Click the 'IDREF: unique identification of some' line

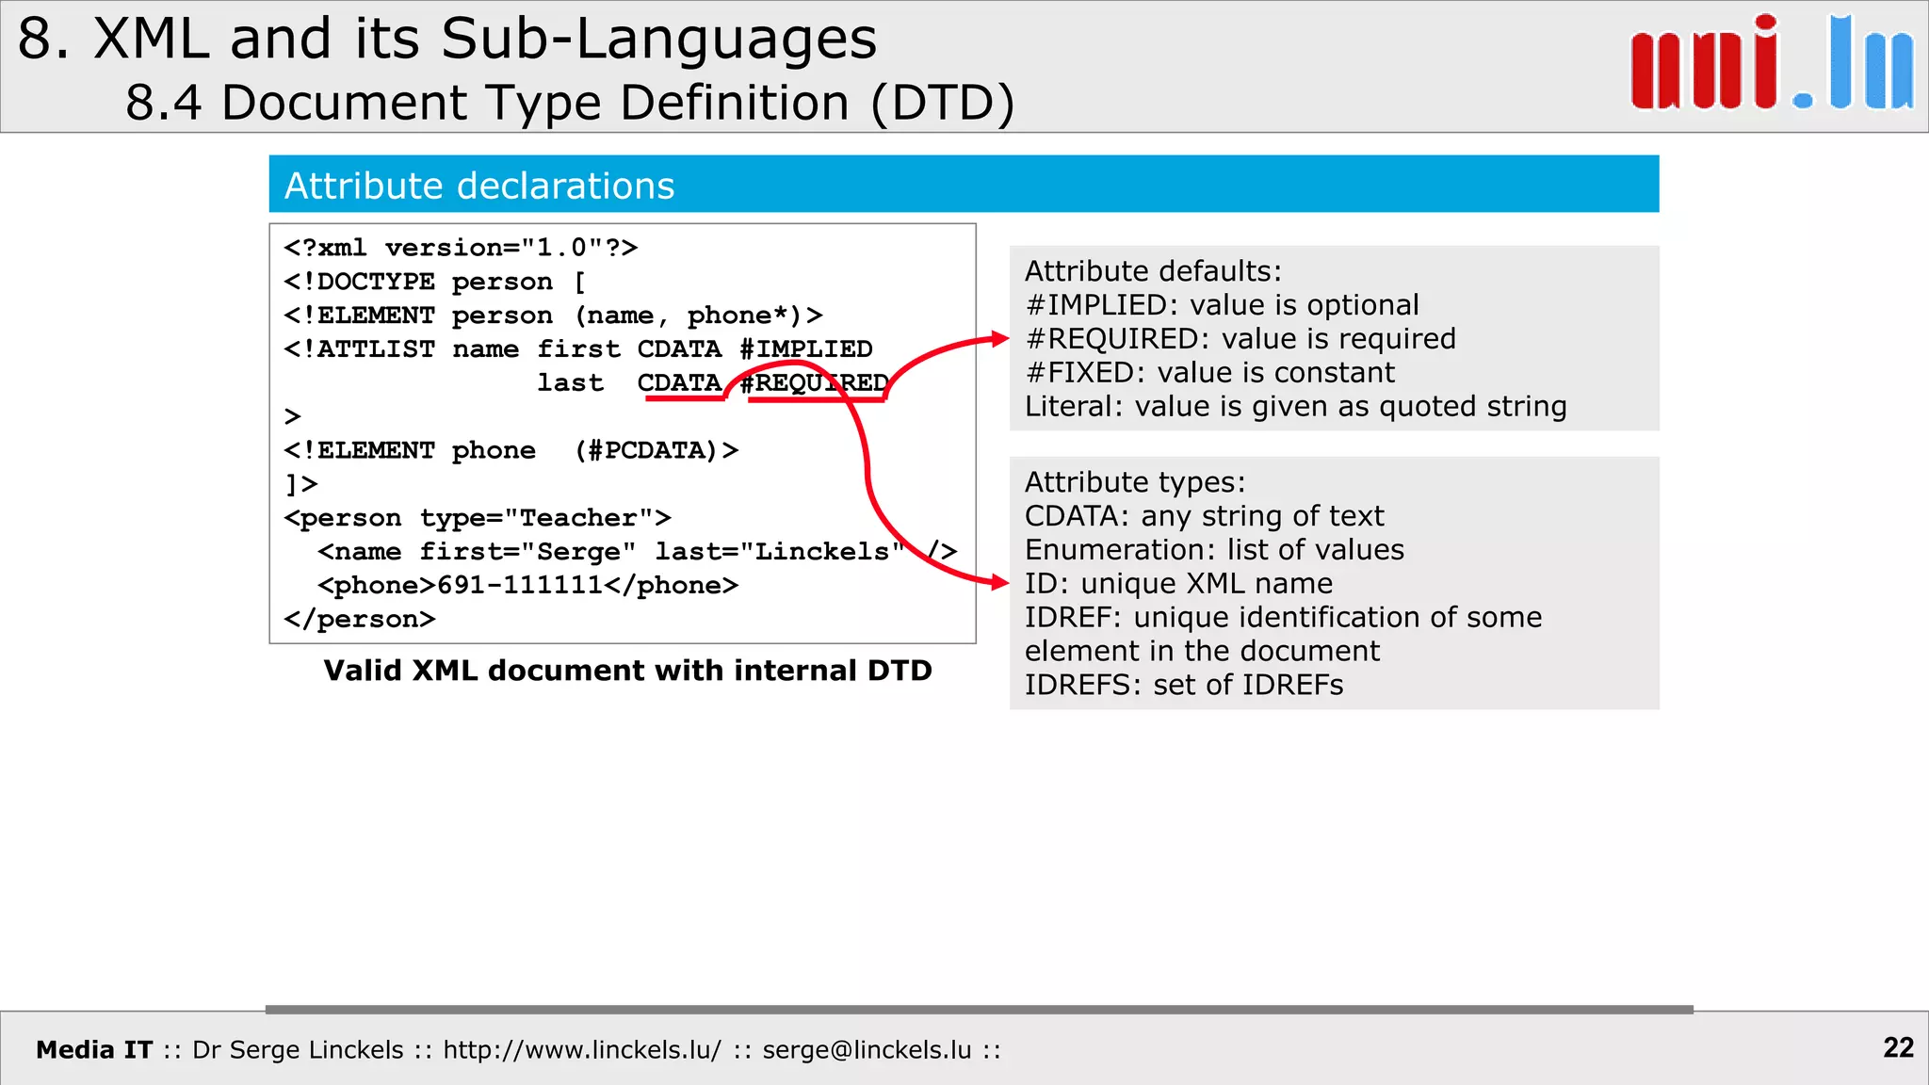pos(1284,618)
